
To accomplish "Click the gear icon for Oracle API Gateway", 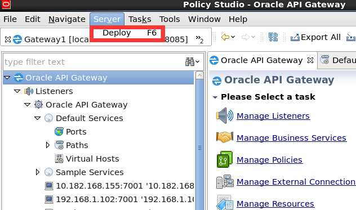I will click(38, 104).
